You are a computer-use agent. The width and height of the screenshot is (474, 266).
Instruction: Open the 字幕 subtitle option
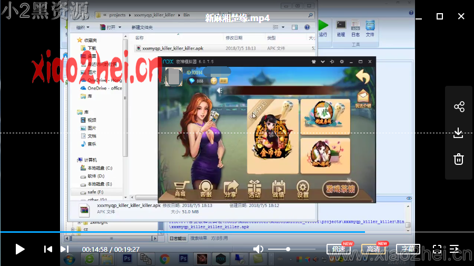408,249
